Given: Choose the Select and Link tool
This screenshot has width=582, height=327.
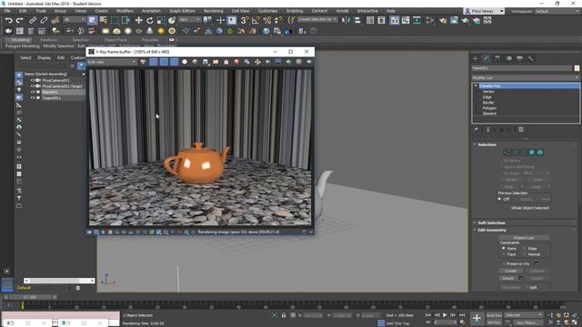Looking at the screenshot, I should pos(33,20).
